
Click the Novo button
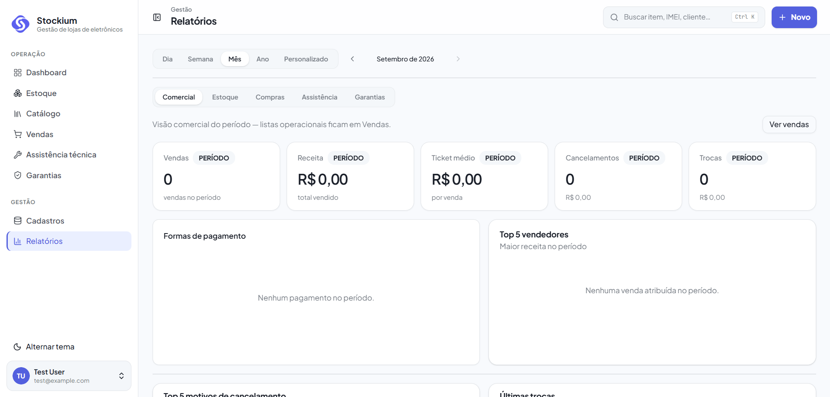click(794, 17)
